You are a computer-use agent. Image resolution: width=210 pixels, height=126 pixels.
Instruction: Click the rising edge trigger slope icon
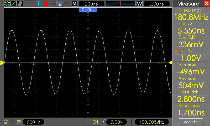tap(103, 122)
